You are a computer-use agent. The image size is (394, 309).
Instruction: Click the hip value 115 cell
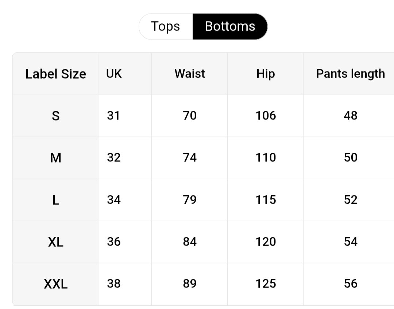[266, 200]
